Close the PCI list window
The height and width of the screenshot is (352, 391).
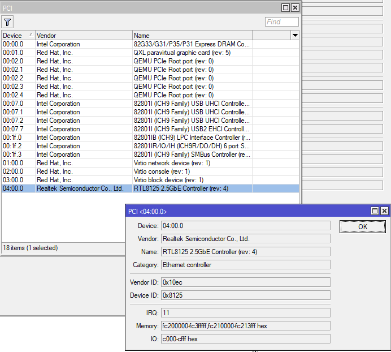coord(295,8)
